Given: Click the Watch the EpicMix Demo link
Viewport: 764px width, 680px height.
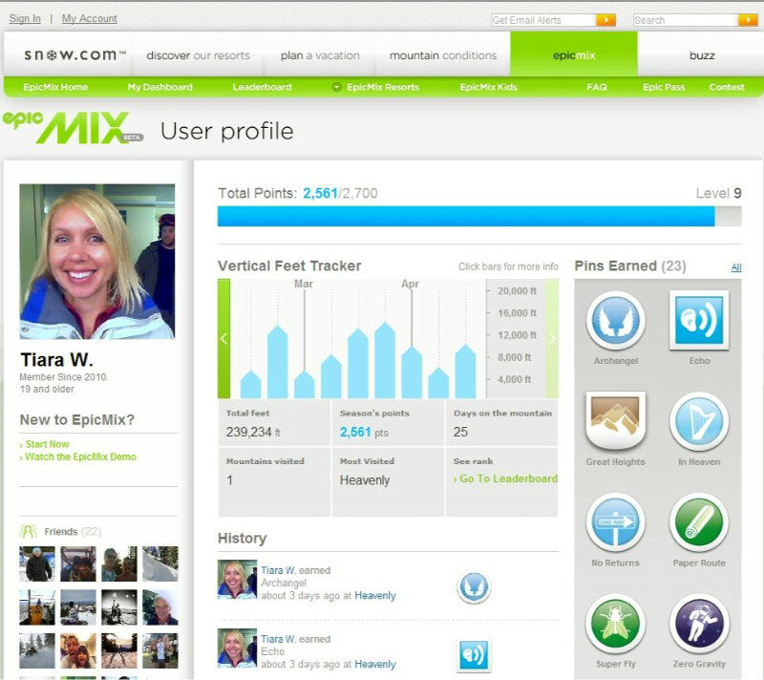Looking at the screenshot, I should 78,457.
